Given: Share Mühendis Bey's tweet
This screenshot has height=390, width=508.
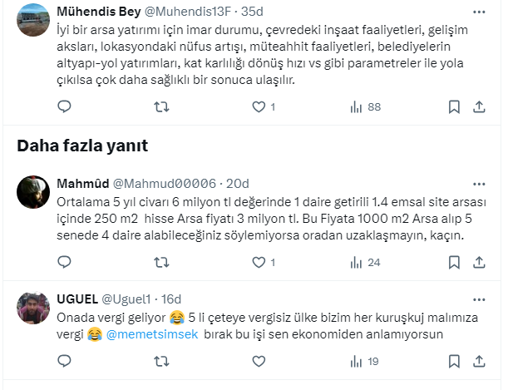Looking at the screenshot, I should (x=480, y=107).
